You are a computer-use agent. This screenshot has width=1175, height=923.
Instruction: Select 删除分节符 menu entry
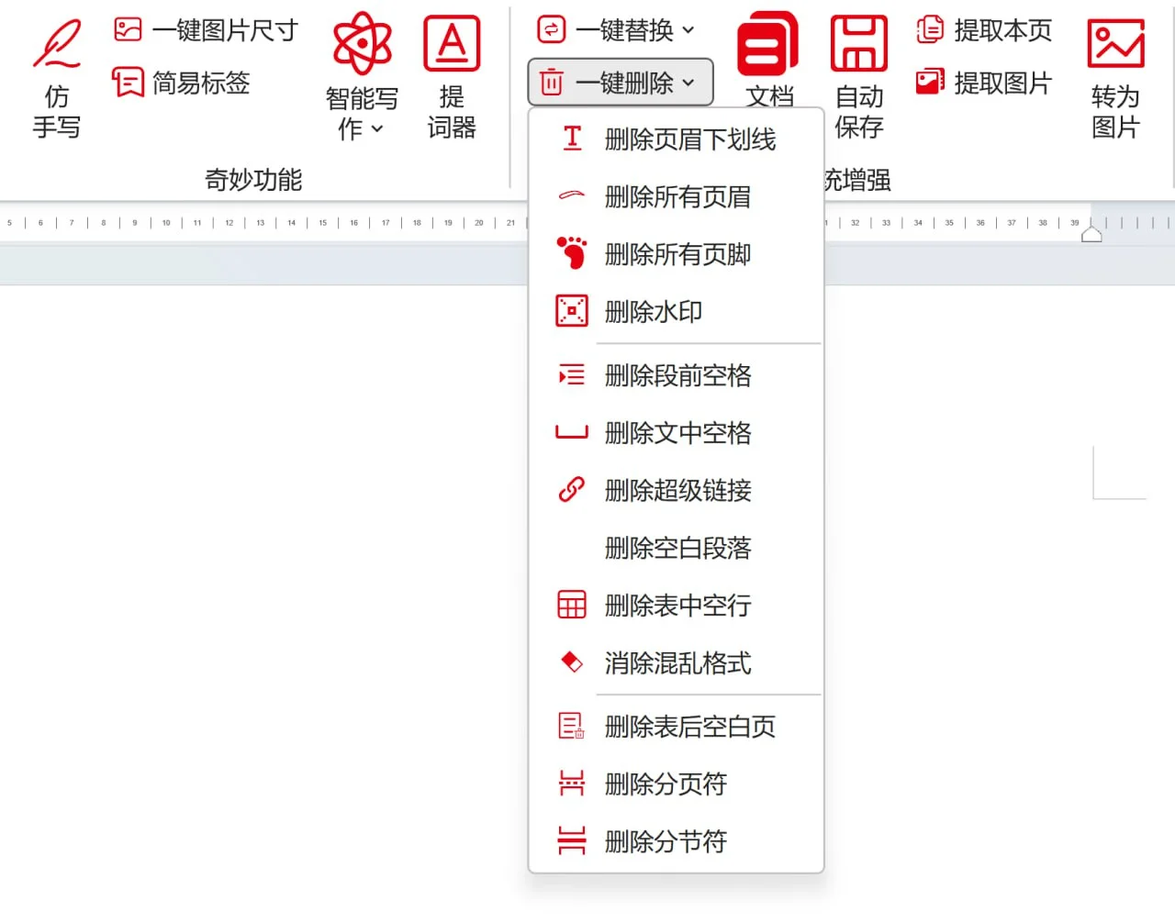[666, 840]
